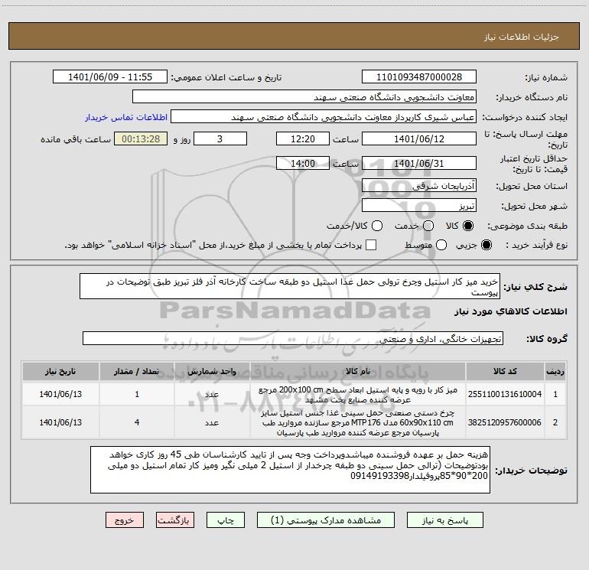Click the days remaining field showing 3
This screenshot has width=589, height=570.
pos(220,138)
